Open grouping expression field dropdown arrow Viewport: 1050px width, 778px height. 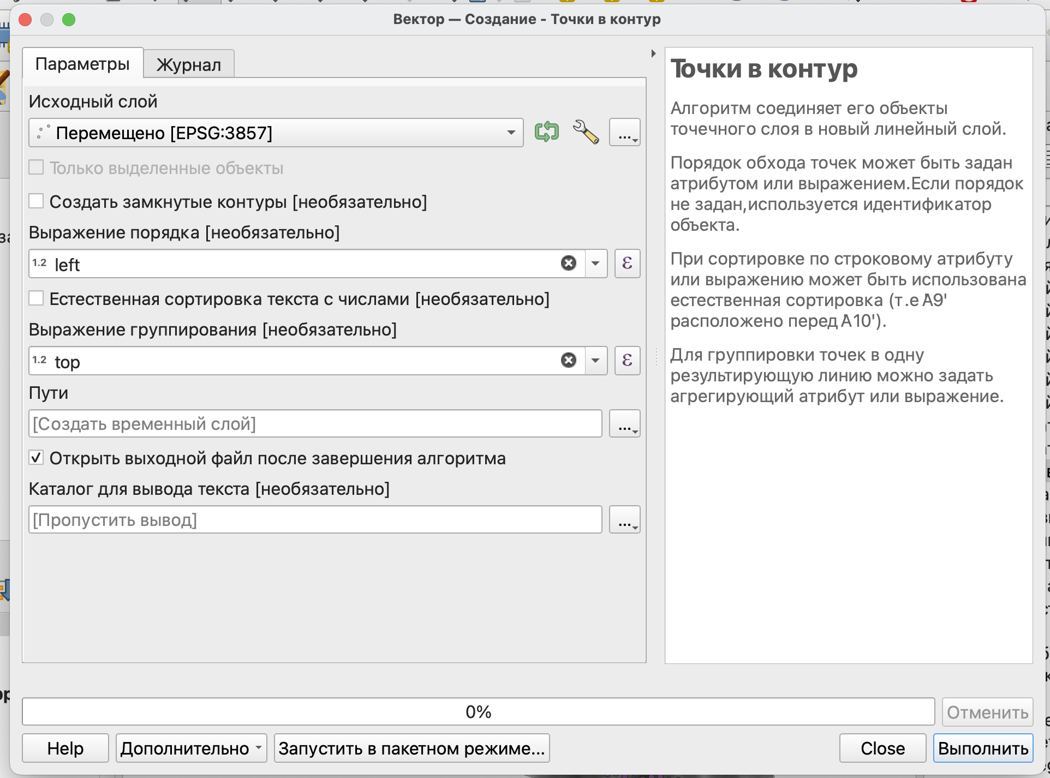pos(595,360)
